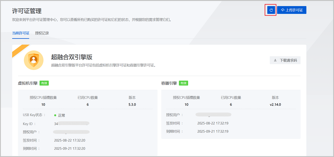This screenshot has height=157, width=334.
Task: Click the 下载请求码 button
Action: click(x=285, y=60)
